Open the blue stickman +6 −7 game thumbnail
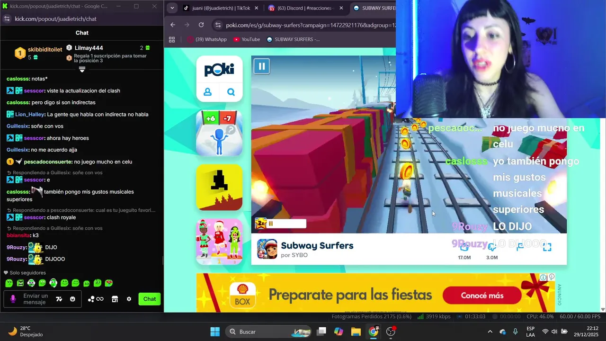Screen dimensions: 606x341 pos(219,133)
